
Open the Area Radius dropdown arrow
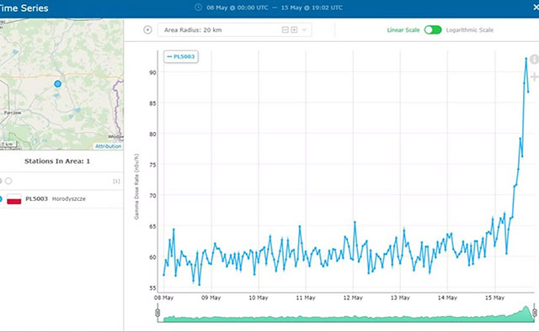tap(304, 30)
